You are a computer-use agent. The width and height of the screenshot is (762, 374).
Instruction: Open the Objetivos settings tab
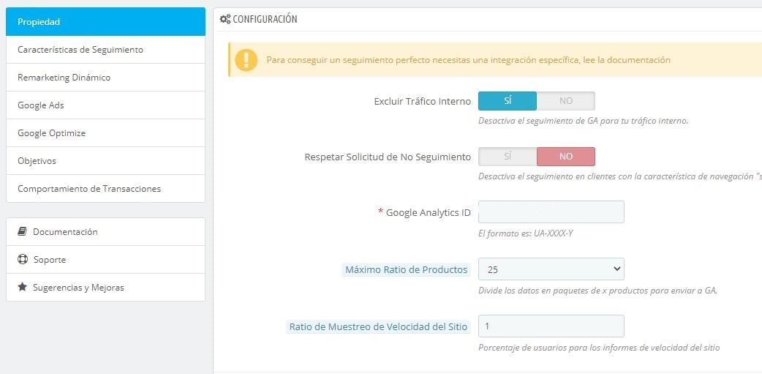(105, 161)
